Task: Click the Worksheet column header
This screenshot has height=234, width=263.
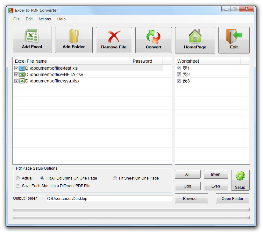Action: click(x=208, y=61)
